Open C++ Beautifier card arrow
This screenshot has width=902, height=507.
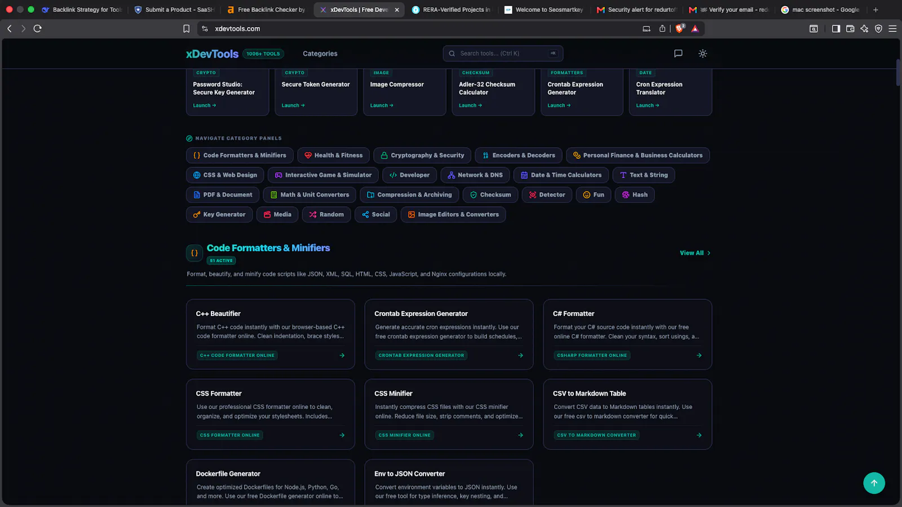[x=342, y=355]
